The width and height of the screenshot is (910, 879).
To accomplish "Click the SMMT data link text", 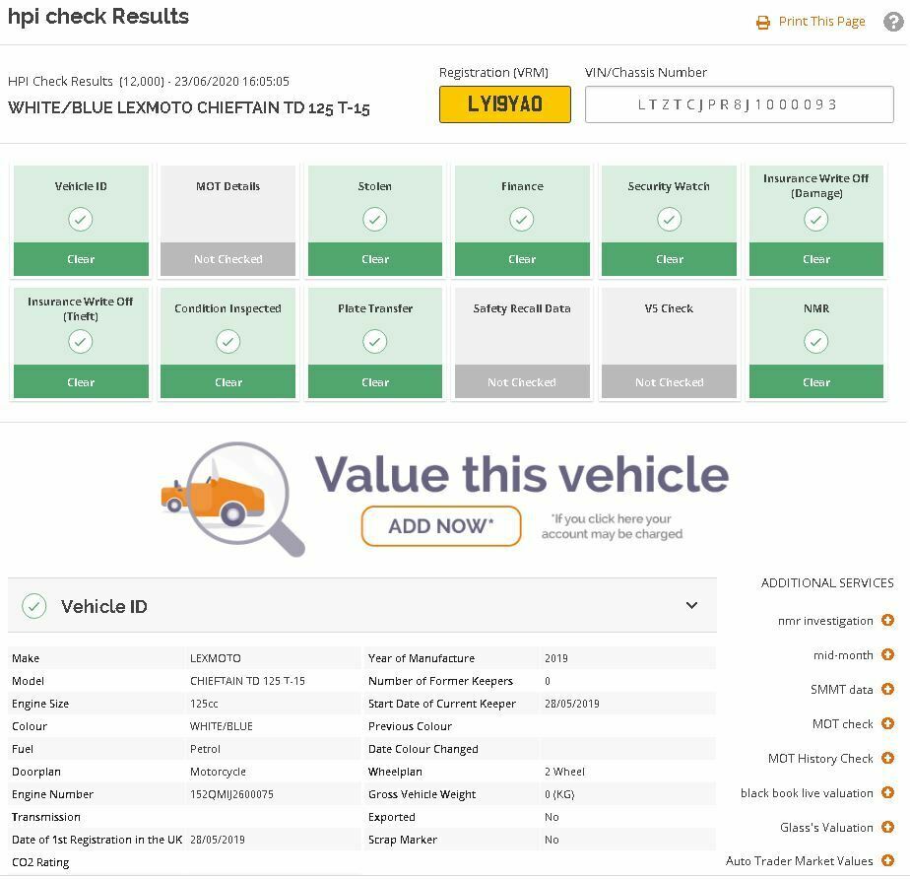I will point(841,690).
